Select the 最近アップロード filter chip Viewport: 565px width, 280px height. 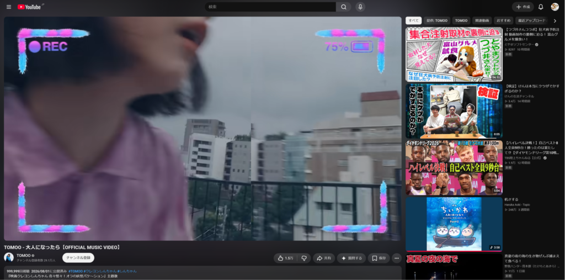531,20
